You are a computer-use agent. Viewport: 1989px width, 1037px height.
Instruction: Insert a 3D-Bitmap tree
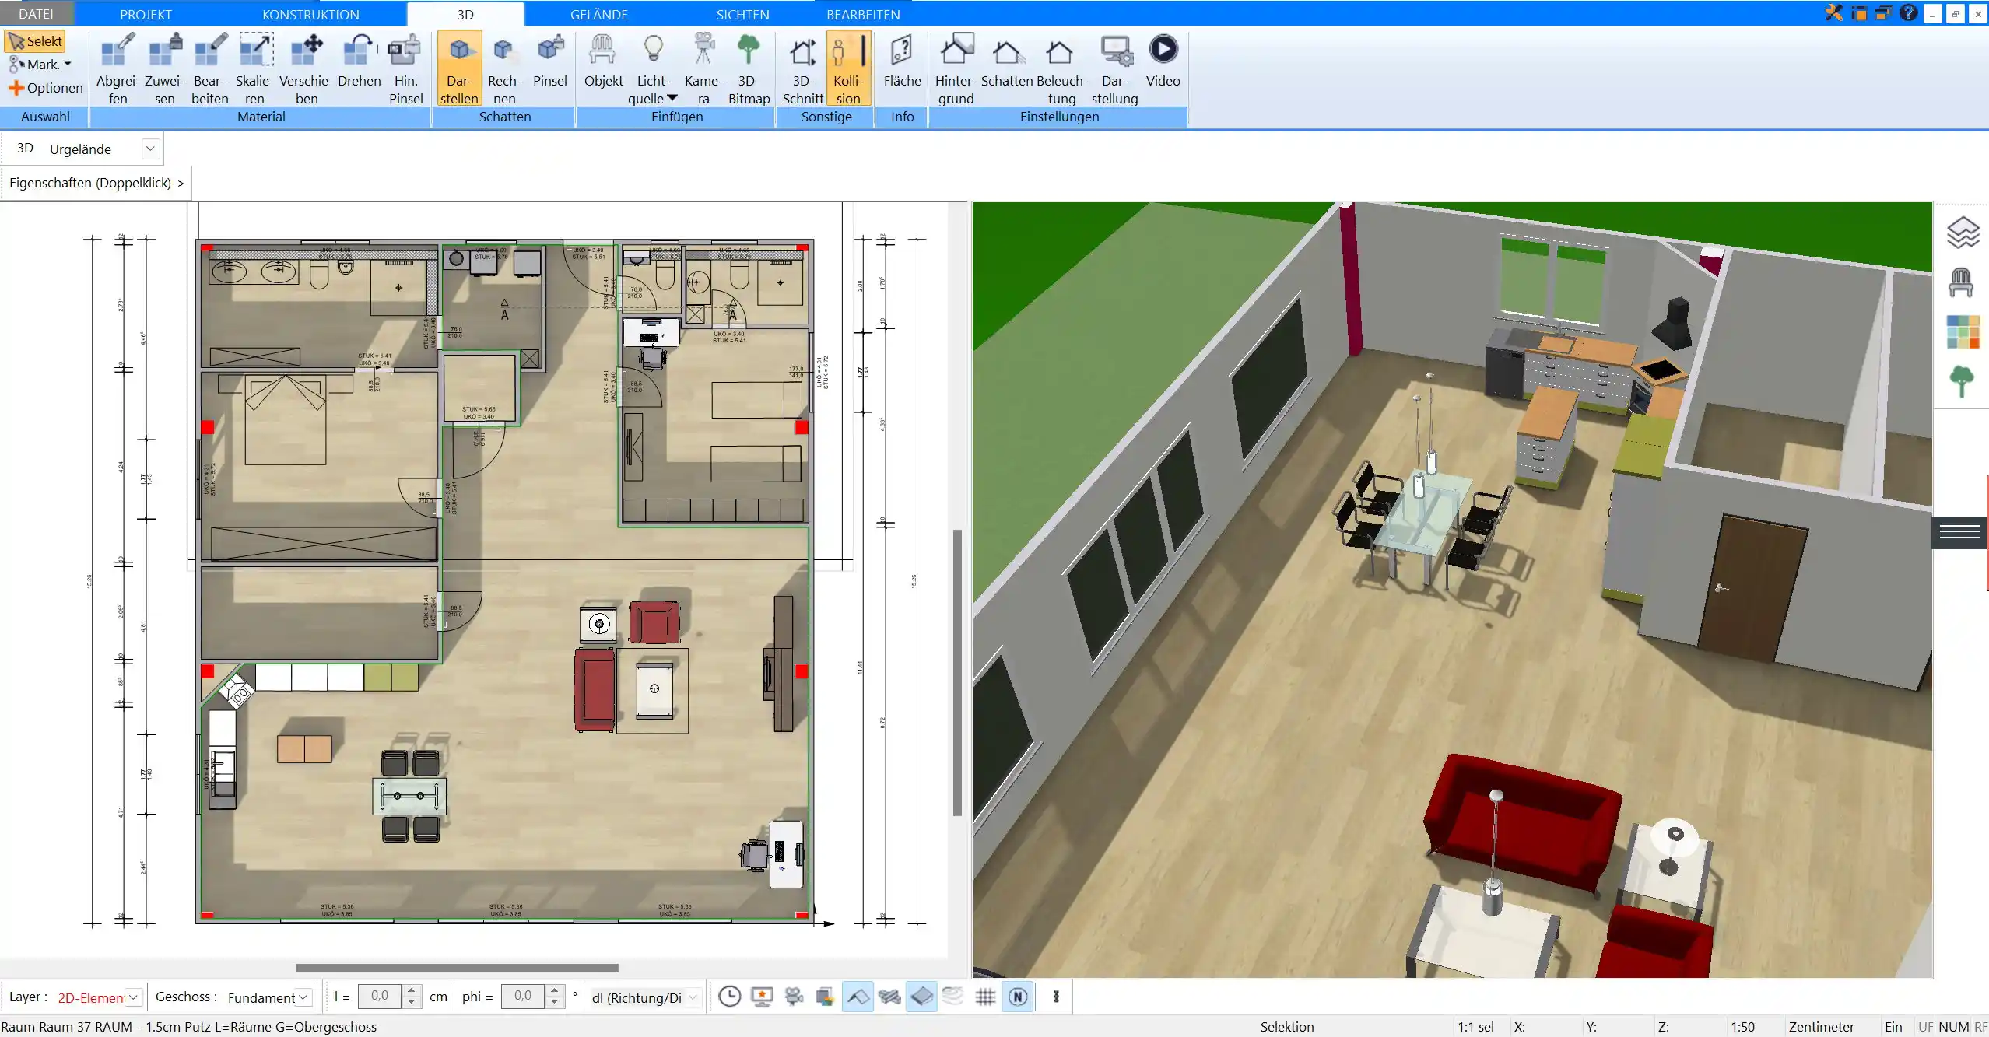749,69
